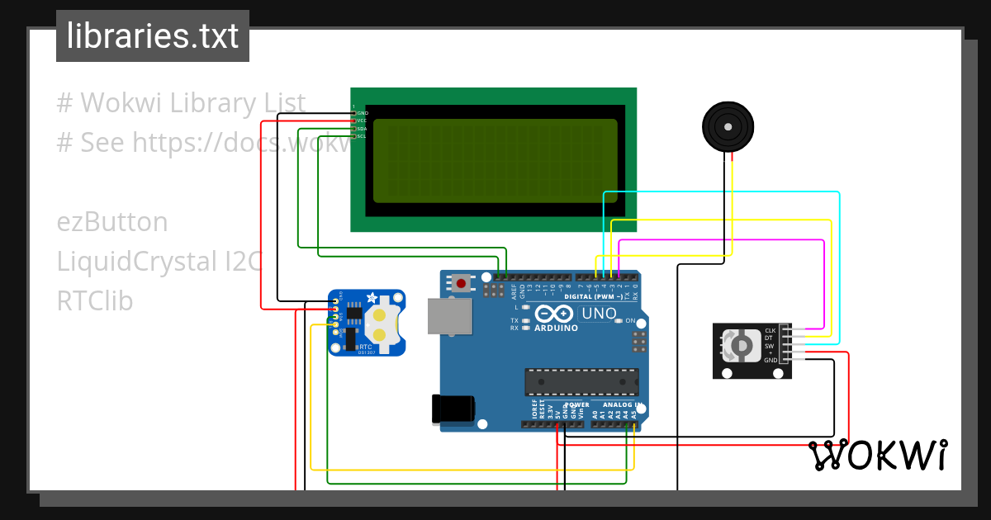The width and height of the screenshot is (991, 520).
Task: Click the GND pin of the rotary encoder
Action: (x=785, y=359)
